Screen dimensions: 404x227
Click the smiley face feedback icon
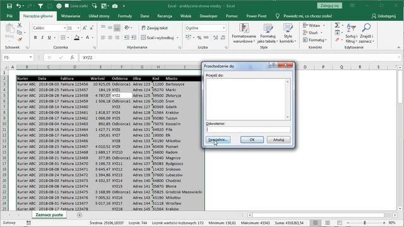click(x=59, y=6)
